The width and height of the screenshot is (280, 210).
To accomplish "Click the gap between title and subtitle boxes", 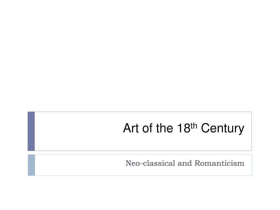I will [140, 153].
